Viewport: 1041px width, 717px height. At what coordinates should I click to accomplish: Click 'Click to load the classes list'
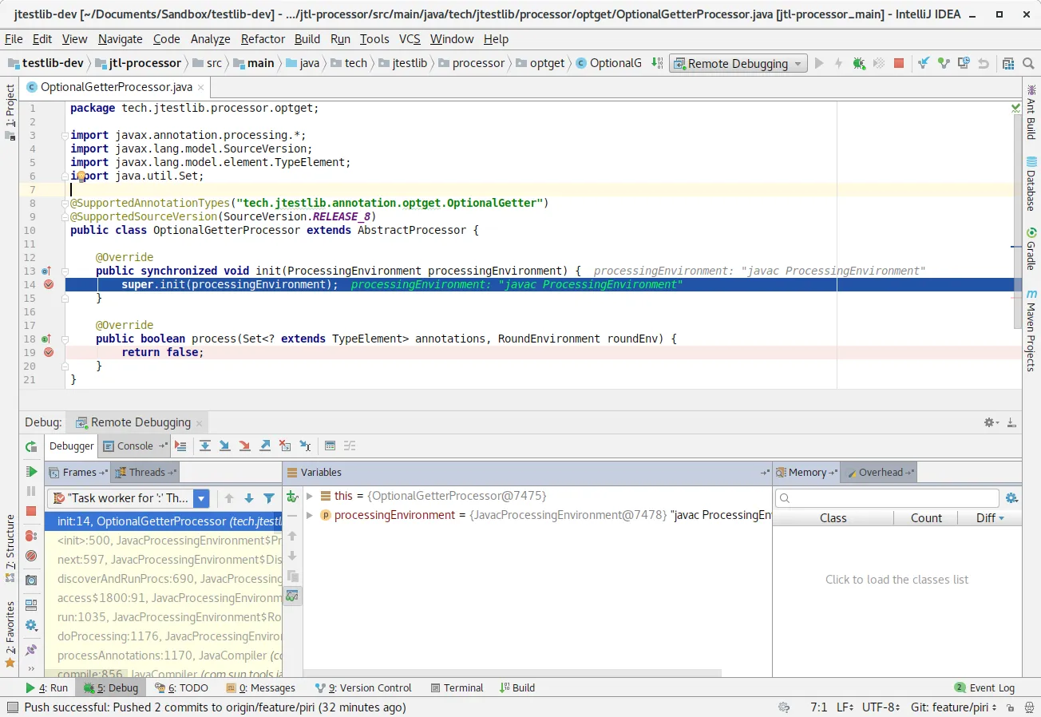pos(897,580)
